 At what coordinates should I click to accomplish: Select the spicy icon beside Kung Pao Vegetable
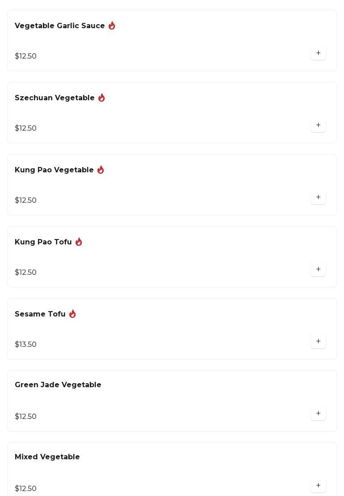101,170
